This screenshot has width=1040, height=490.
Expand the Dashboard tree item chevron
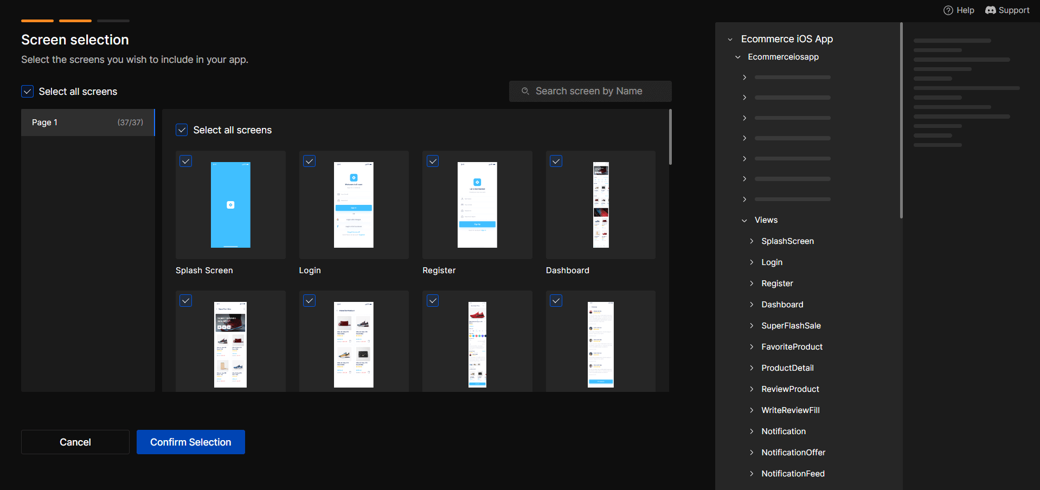pyautogui.click(x=752, y=305)
